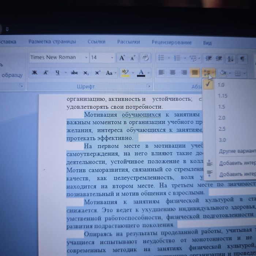This screenshot has height=256, width=256.
Task: Click the Format Painter 'образцу' button
Action: pyautogui.click(x=12, y=75)
